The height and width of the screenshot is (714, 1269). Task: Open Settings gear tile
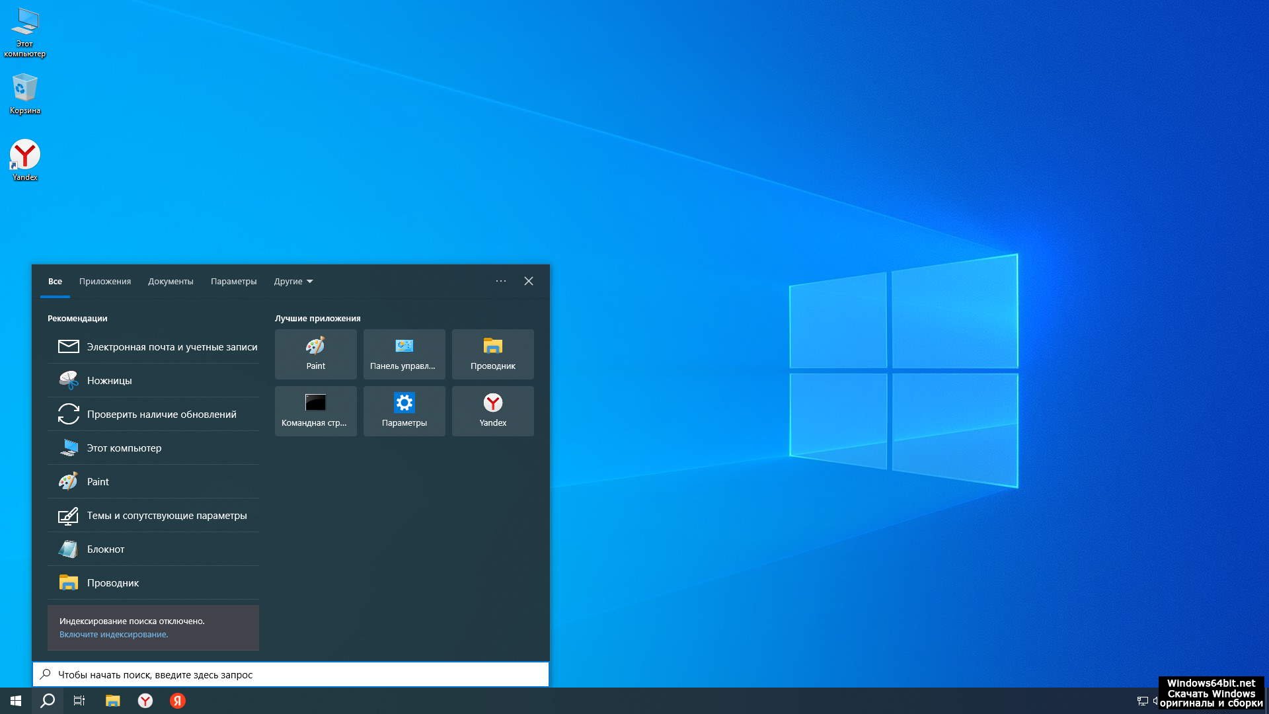[x=404, y=411]
